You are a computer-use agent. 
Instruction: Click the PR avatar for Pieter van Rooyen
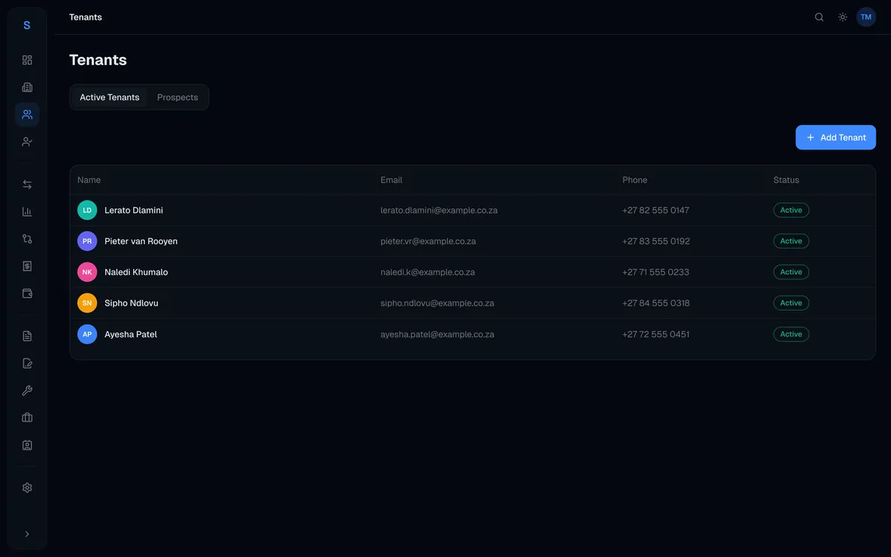[x=87, y=241]
